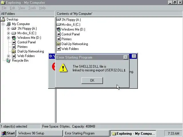This screenshot has height=137, width=183.
Task: Click OK in Error Starting Program dialog
Action: [92, 80]
